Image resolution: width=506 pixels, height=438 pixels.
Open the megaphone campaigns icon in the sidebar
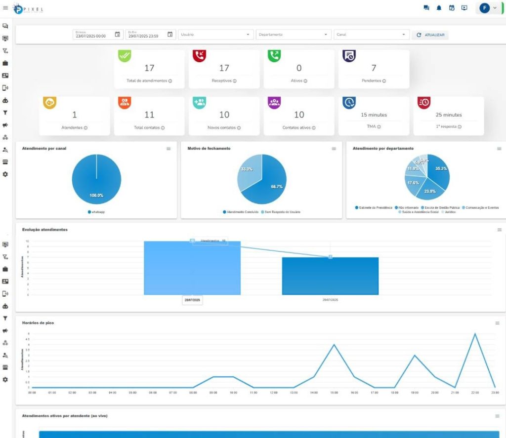(5, 125)
